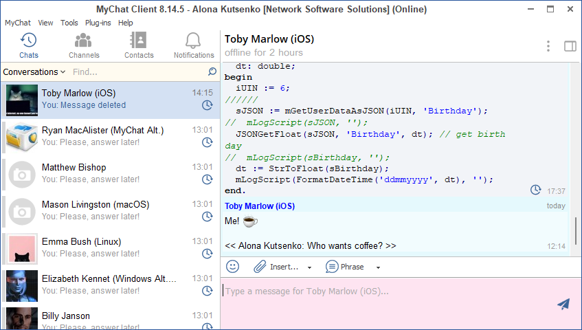This screenshot has width=582, height=330.
Task: Open the Contacts tab
Action: tap(139, 45)
